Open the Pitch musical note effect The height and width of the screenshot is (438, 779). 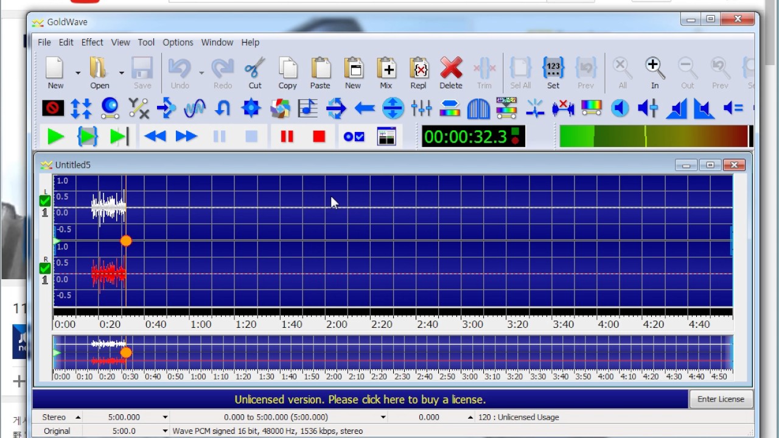pos(308,108)
